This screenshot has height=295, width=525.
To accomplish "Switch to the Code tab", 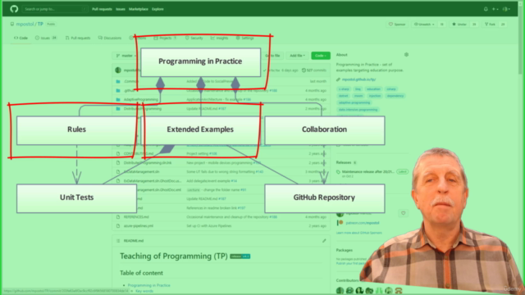I will (x=21, y=38).
